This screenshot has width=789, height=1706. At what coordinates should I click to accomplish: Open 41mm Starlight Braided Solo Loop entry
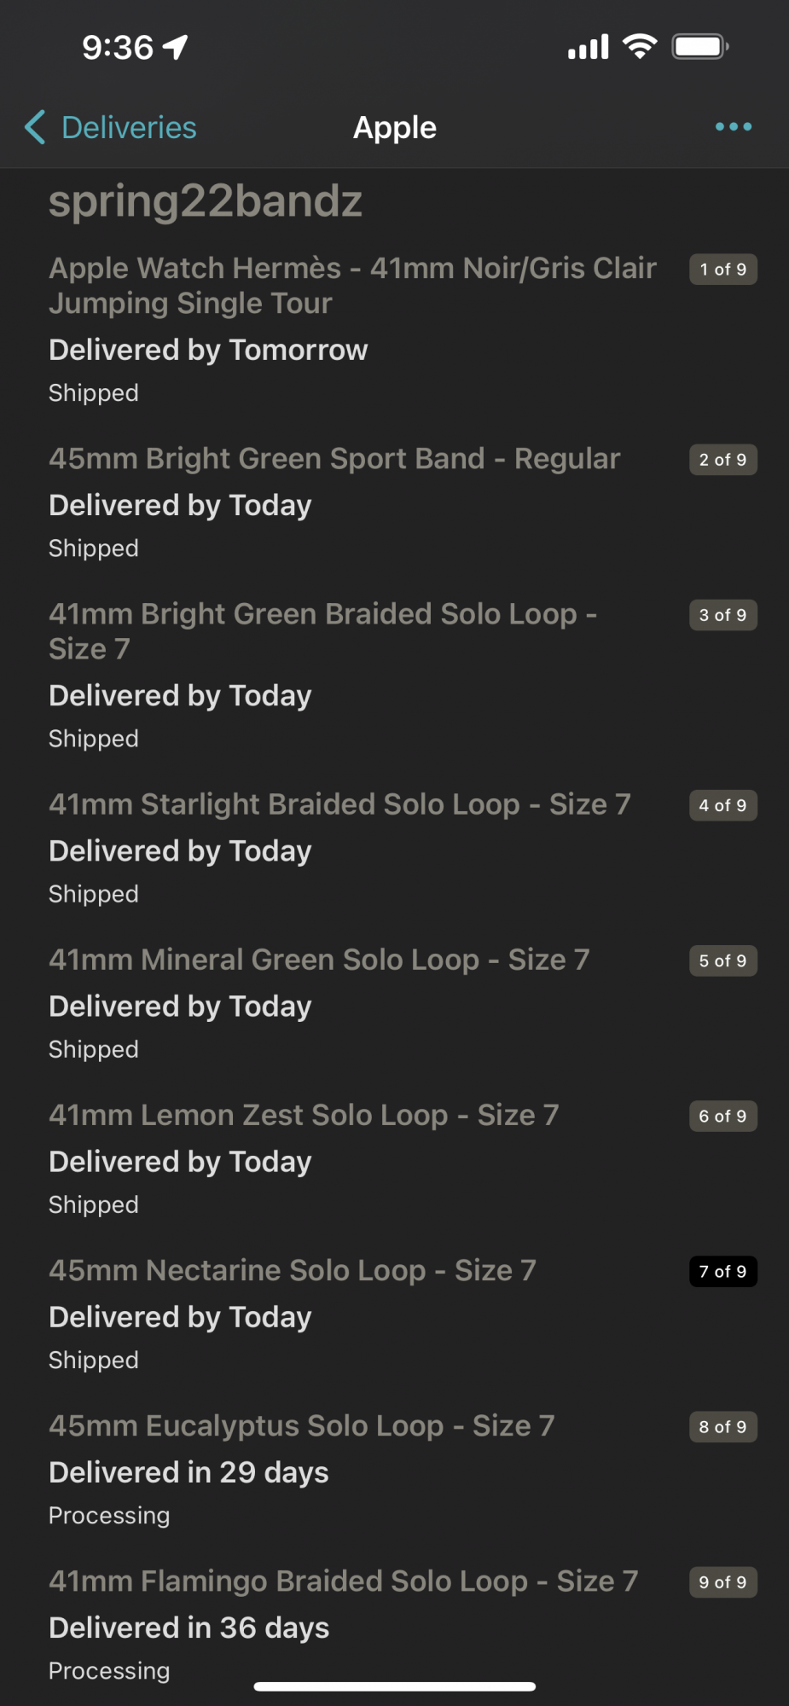click(x=339, y=804)
